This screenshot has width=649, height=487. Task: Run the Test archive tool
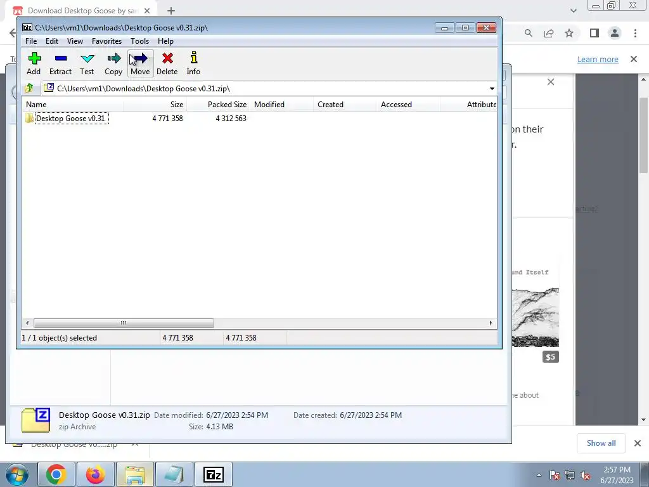[x=87, y=63]
